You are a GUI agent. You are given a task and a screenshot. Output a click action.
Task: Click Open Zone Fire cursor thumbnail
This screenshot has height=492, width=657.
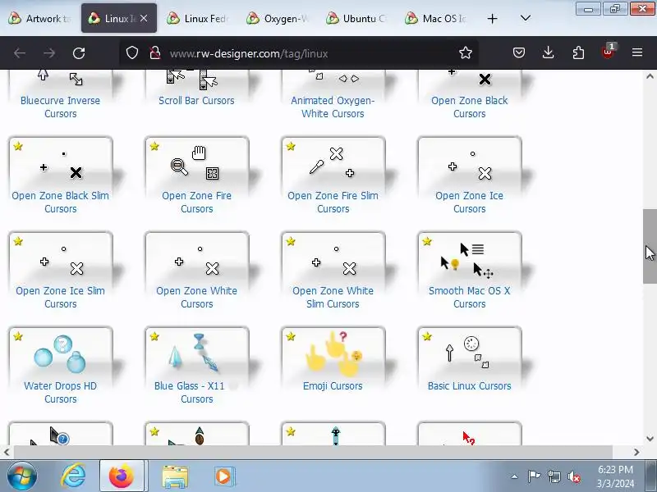[196, 162]
